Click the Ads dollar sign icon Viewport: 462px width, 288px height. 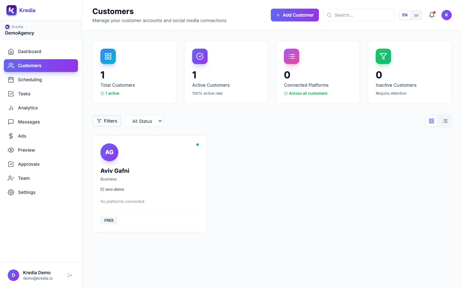11,136
